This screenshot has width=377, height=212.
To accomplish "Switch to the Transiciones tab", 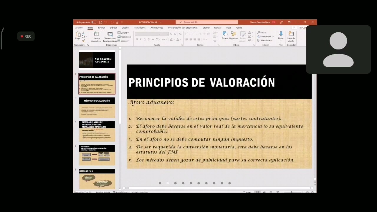I will [140, 28].
